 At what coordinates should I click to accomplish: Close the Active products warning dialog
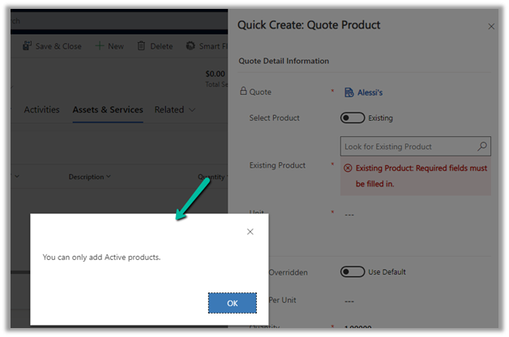click(x=250, y=232)
